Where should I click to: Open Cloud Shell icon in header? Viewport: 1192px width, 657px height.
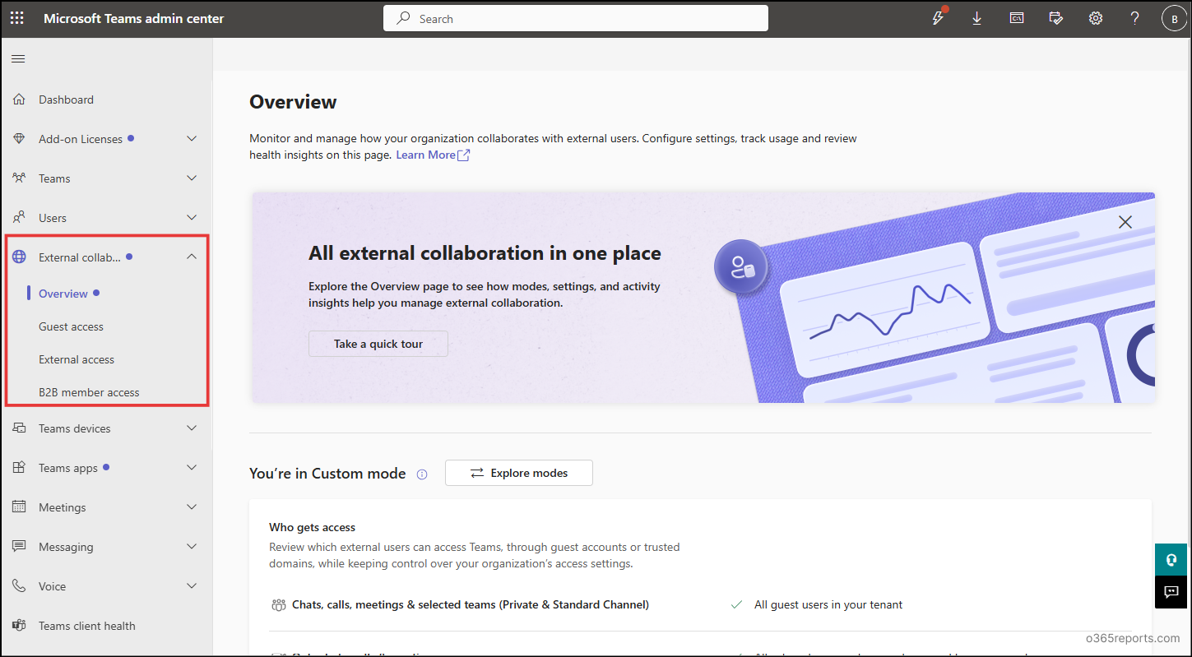tap(1017, 18)
